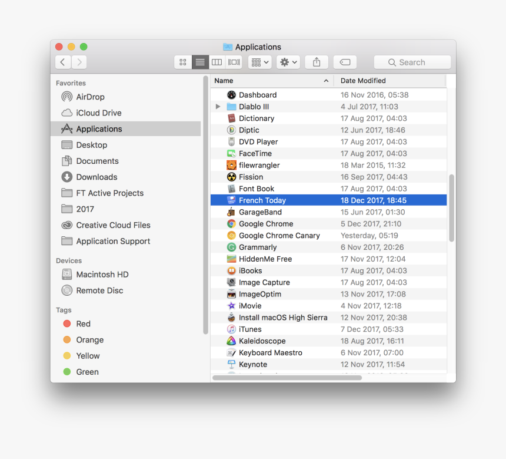Click the file list horizontal scrollbar

[287, 378]
